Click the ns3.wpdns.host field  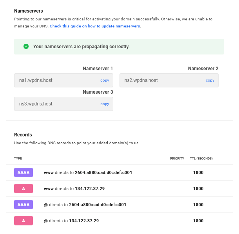[x=63, y=104]
